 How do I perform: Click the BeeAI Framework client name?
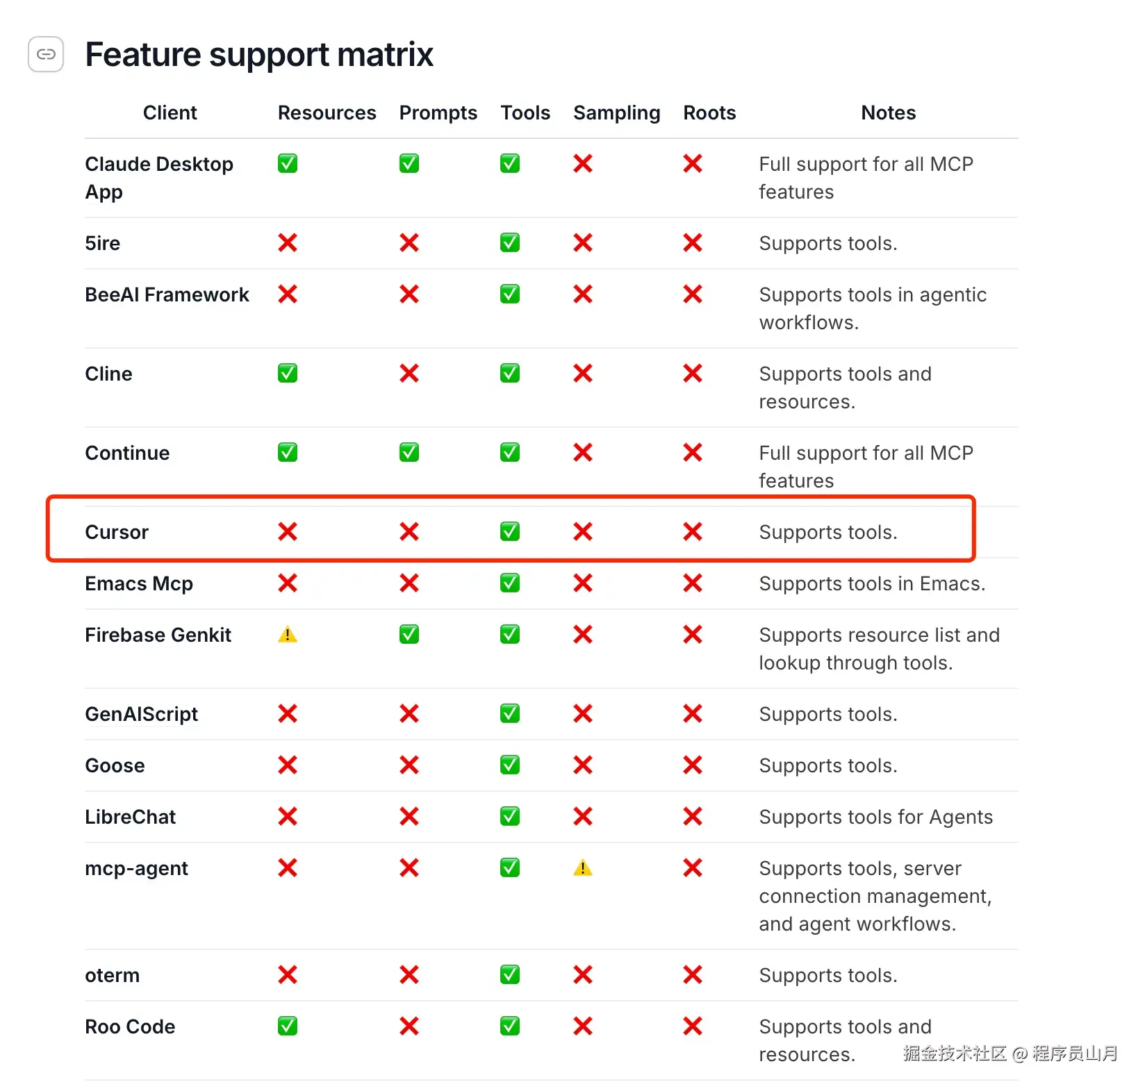pos(167,294)
